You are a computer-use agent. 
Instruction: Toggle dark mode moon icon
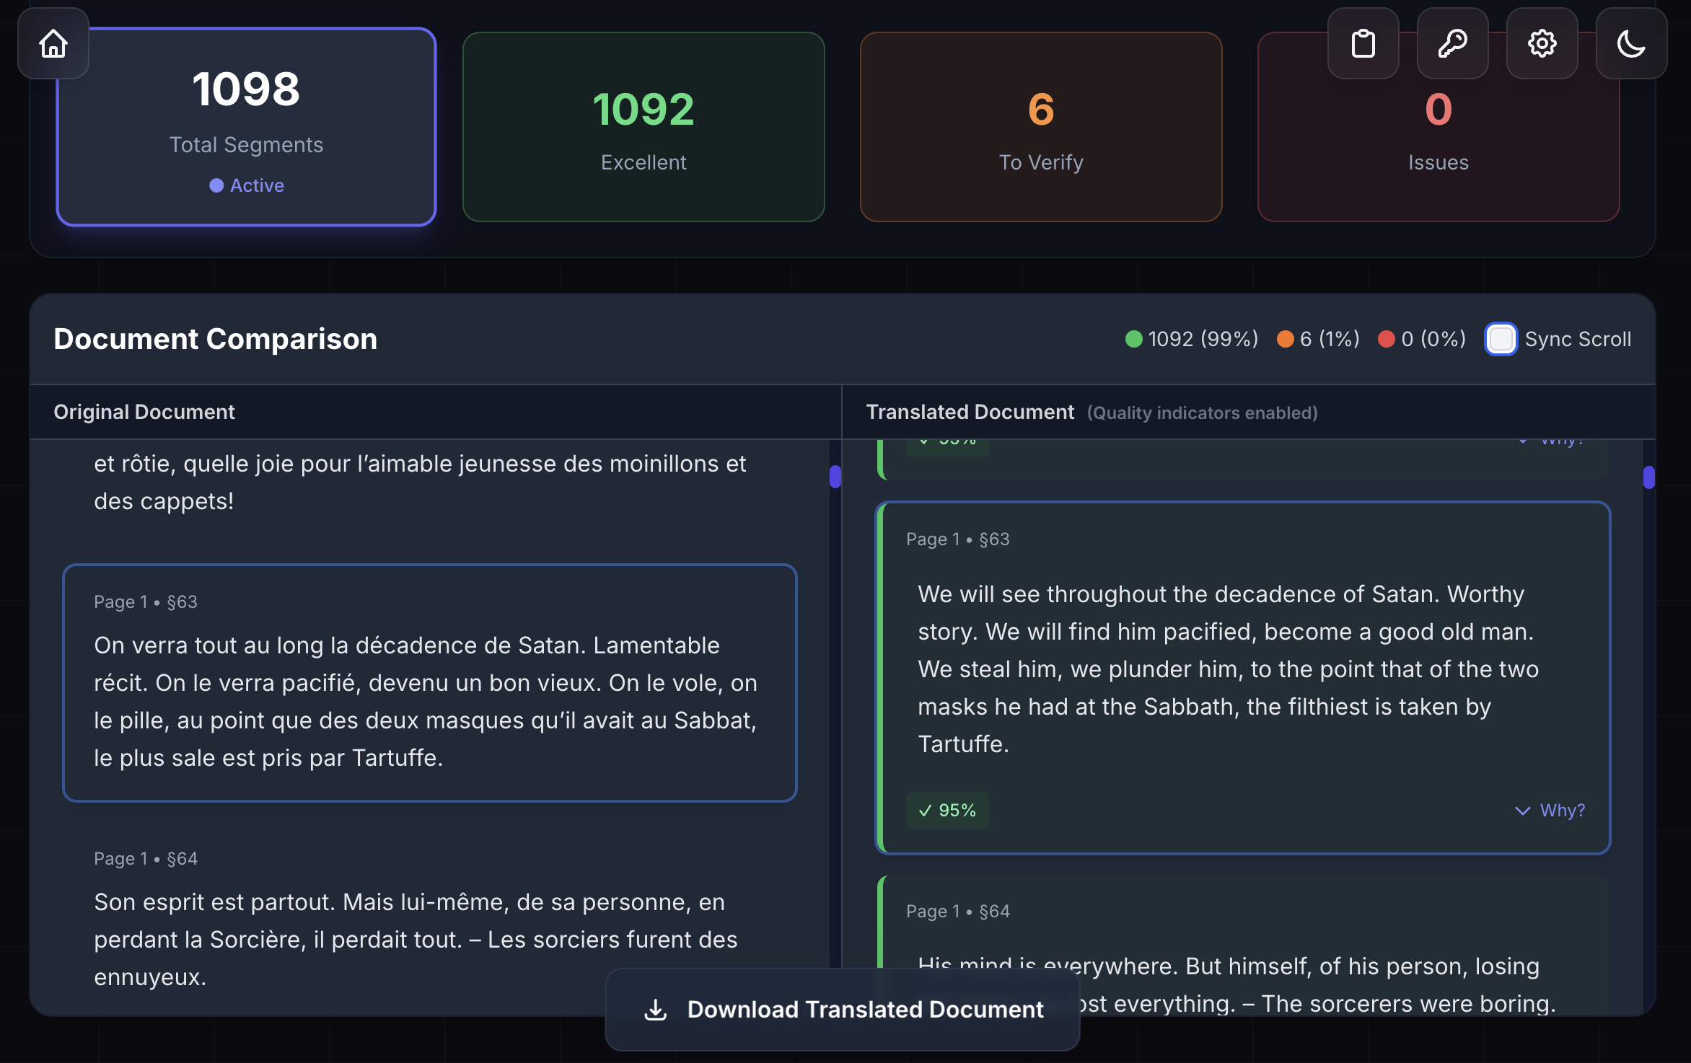1631,43
